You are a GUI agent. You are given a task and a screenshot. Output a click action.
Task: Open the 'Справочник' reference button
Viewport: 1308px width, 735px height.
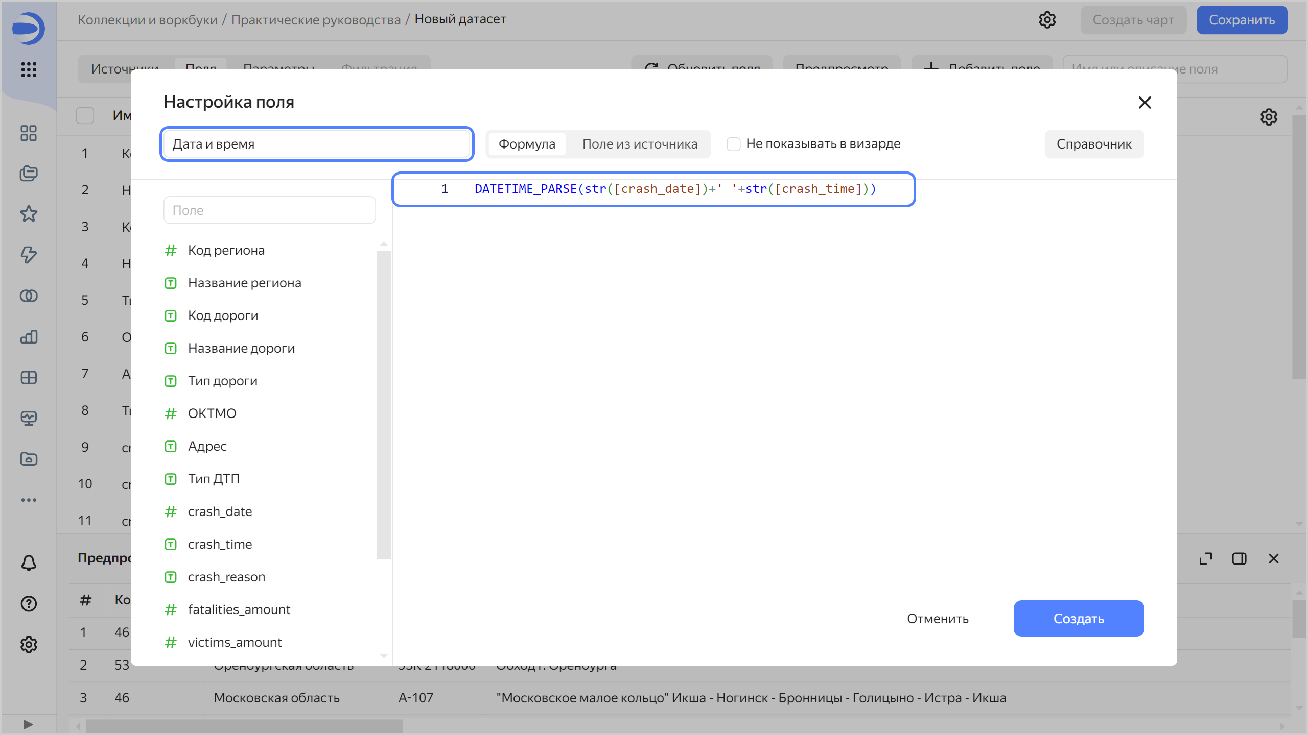[1094, 144]
